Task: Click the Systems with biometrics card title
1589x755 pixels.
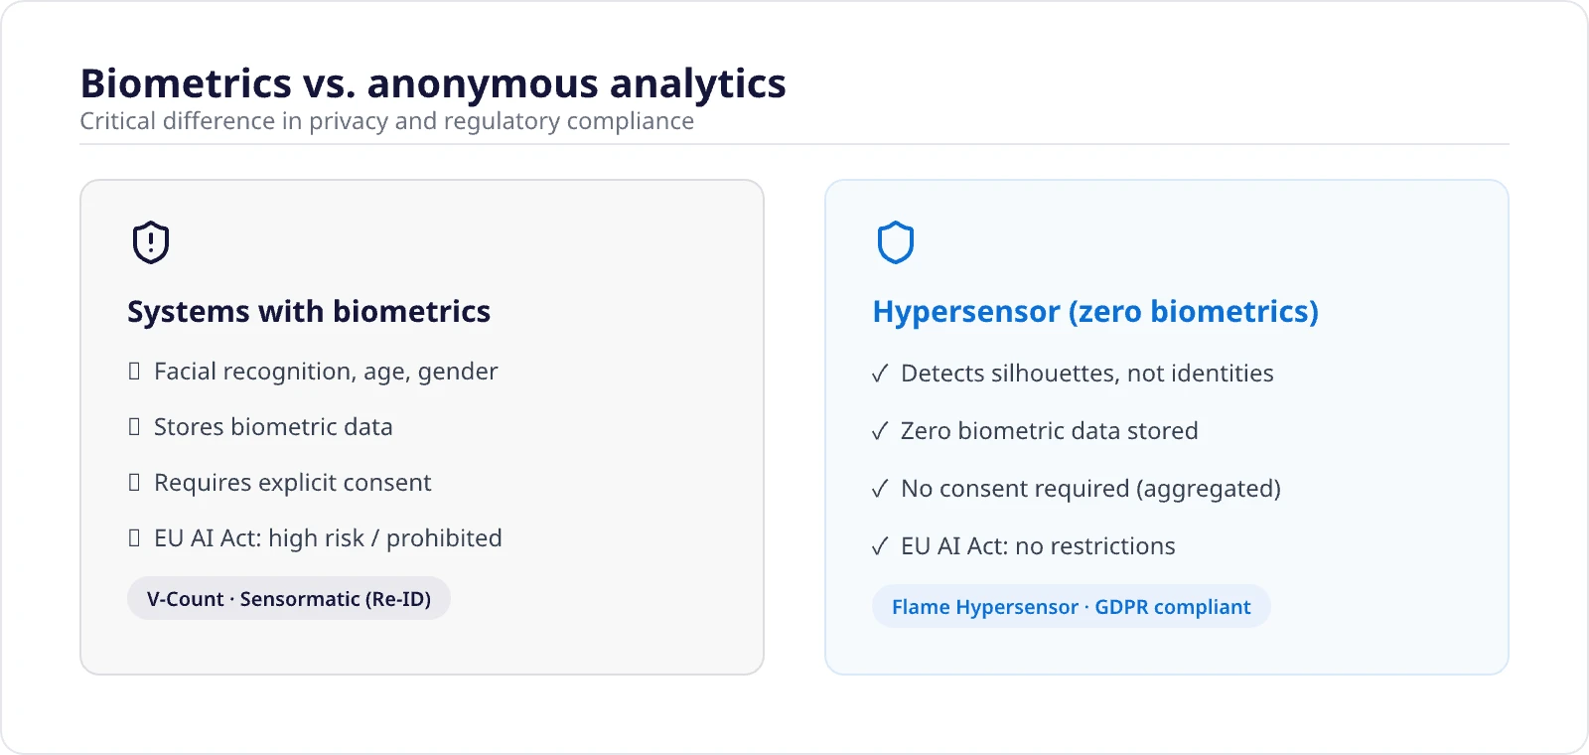Action: (x=309, y=312)
